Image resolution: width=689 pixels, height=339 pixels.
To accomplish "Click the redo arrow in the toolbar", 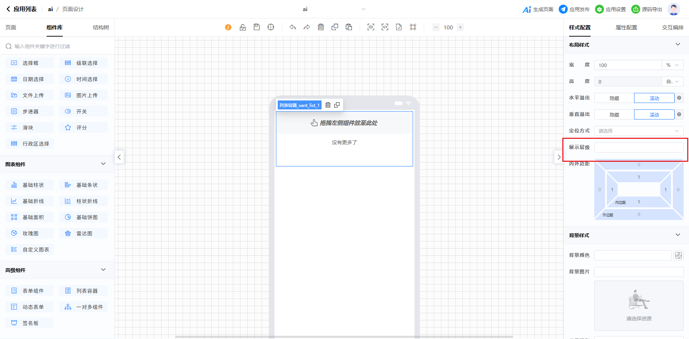I will click(x=307, y=27).
